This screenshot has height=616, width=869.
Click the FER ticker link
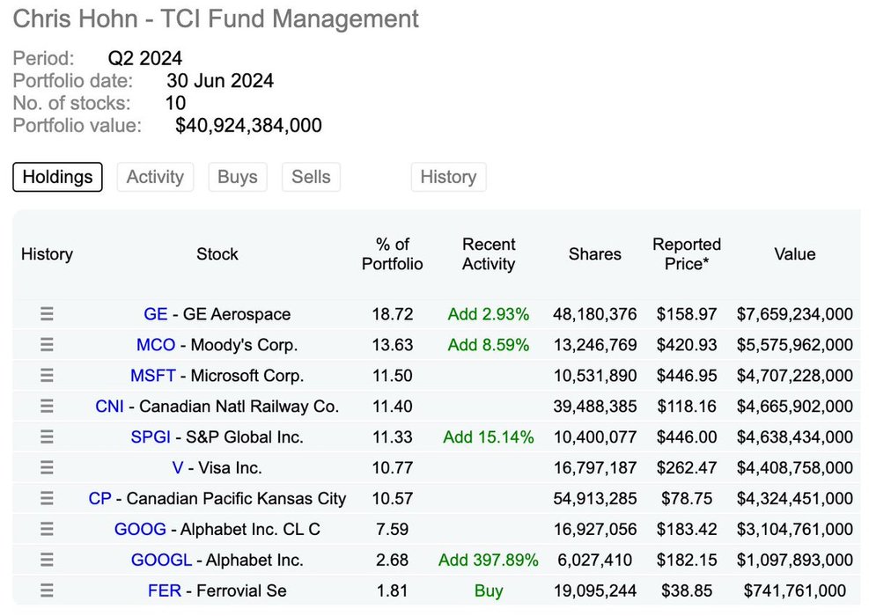pyautogui.click(x=165, y=591)
